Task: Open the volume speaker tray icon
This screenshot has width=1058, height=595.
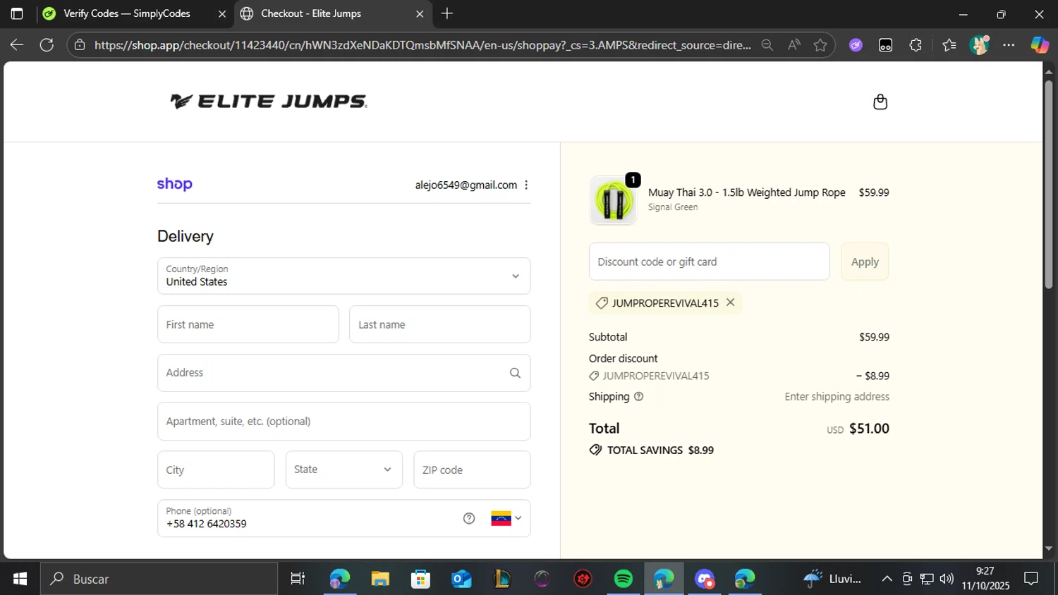Action: point(947,579)
